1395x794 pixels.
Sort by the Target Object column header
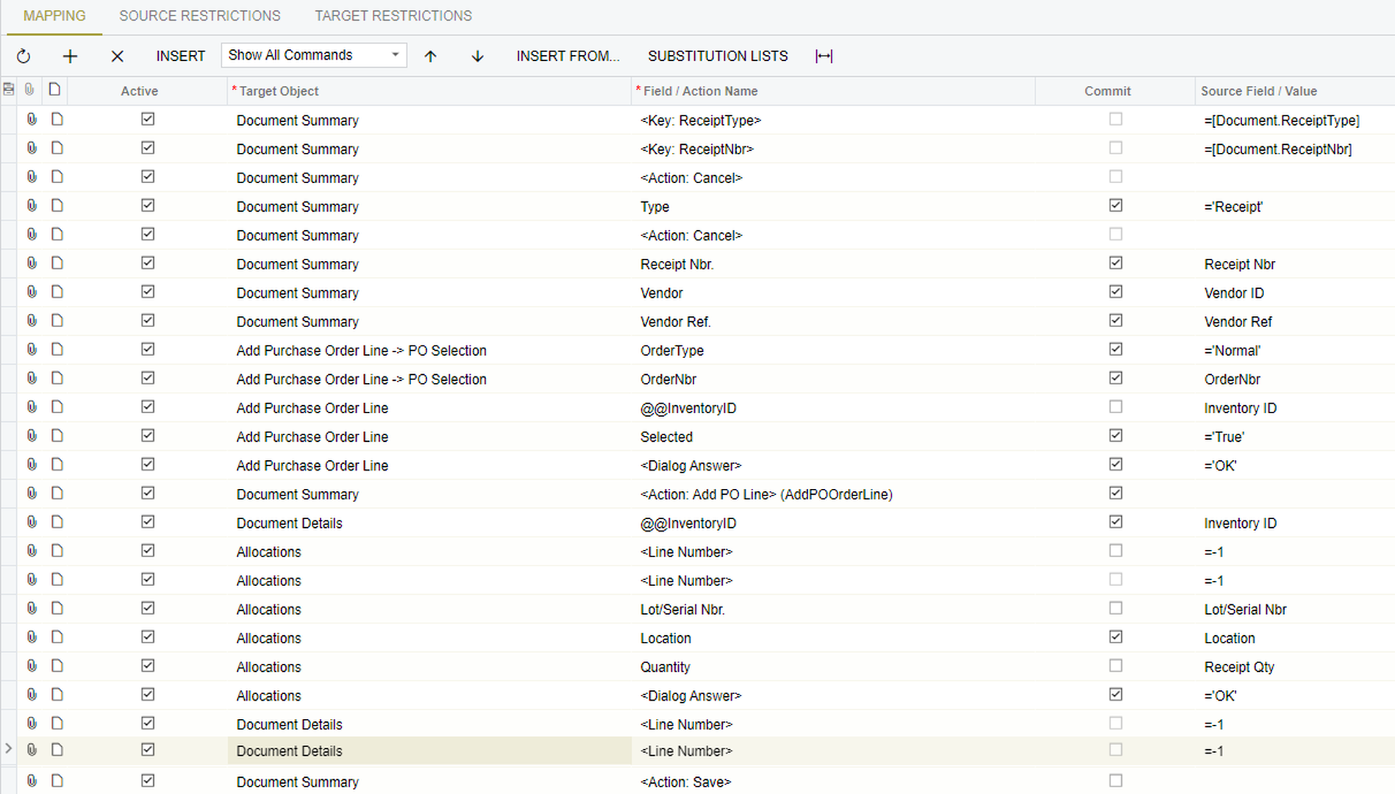(279, 91)
